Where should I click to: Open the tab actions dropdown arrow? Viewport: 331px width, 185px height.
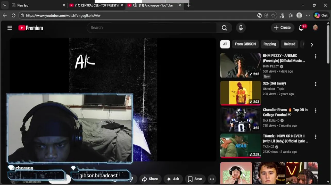point(5,5)
